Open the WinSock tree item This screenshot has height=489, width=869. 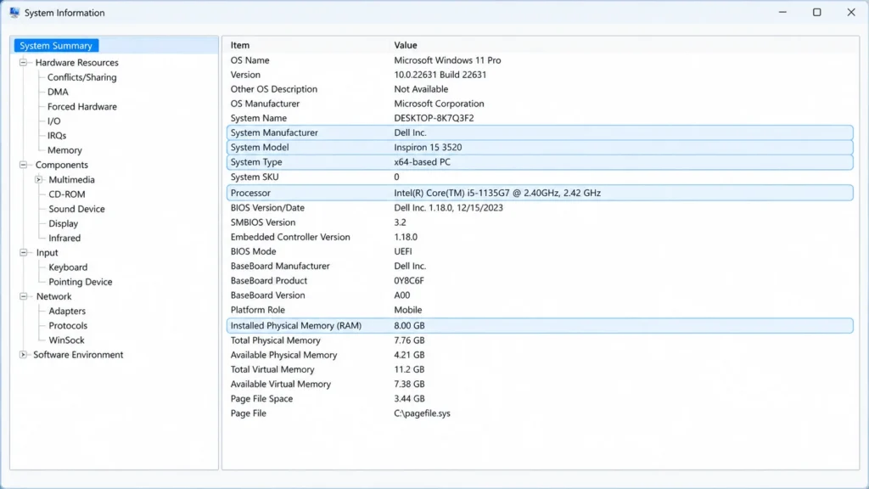[66, 340]
